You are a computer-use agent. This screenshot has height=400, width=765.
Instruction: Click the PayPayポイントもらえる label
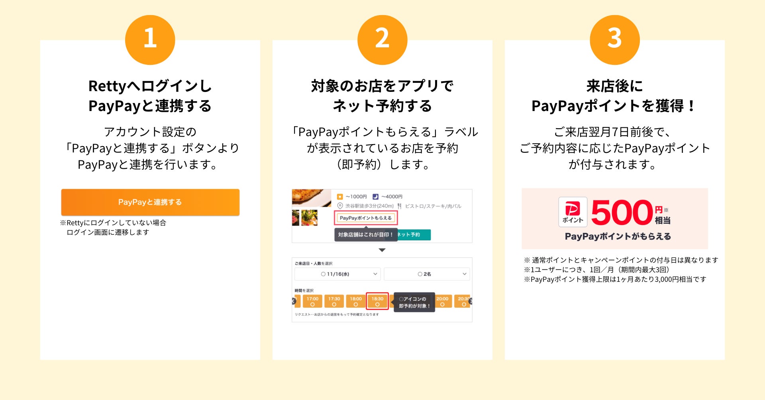[x=366, y=218]
